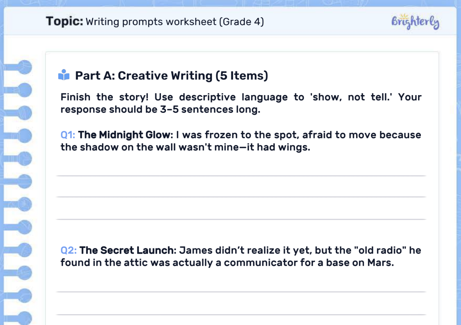Click the blue book icon beside Part A
The height and width of the screenshot is (325, 461).
(64, 76)
